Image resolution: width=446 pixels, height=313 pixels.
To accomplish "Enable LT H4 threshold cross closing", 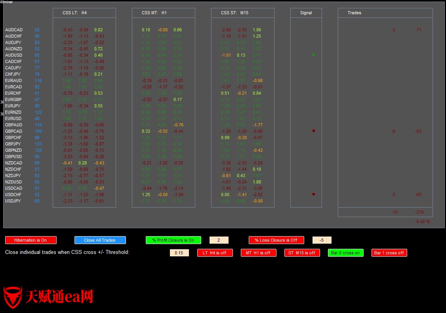I will click(x=215, y=253).
